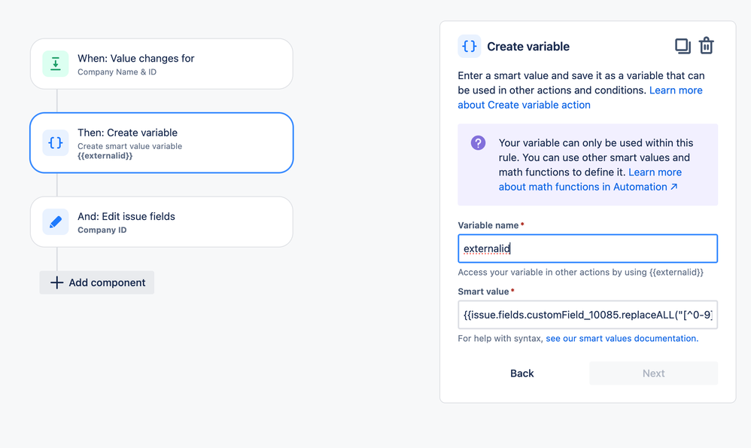Click the external link arrow after Automation
The width and height of the screenshot is (751, 448).
pos(674,187)
